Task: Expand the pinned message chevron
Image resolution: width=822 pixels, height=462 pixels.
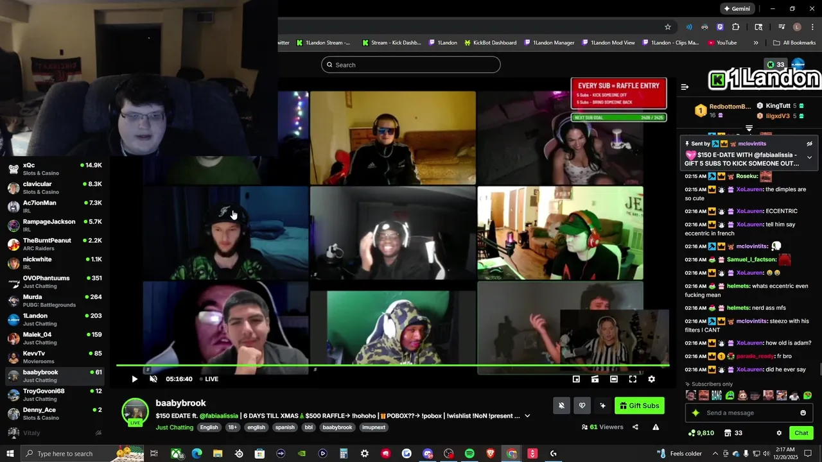Action: click(809, 157)
